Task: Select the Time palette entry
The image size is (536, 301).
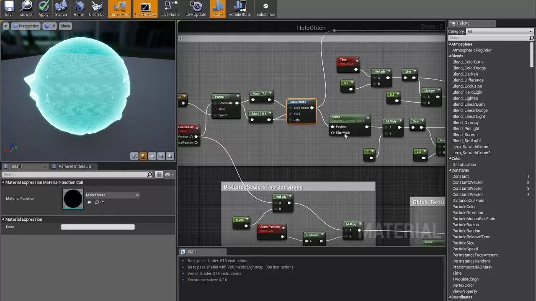Action: pos(457,273)
